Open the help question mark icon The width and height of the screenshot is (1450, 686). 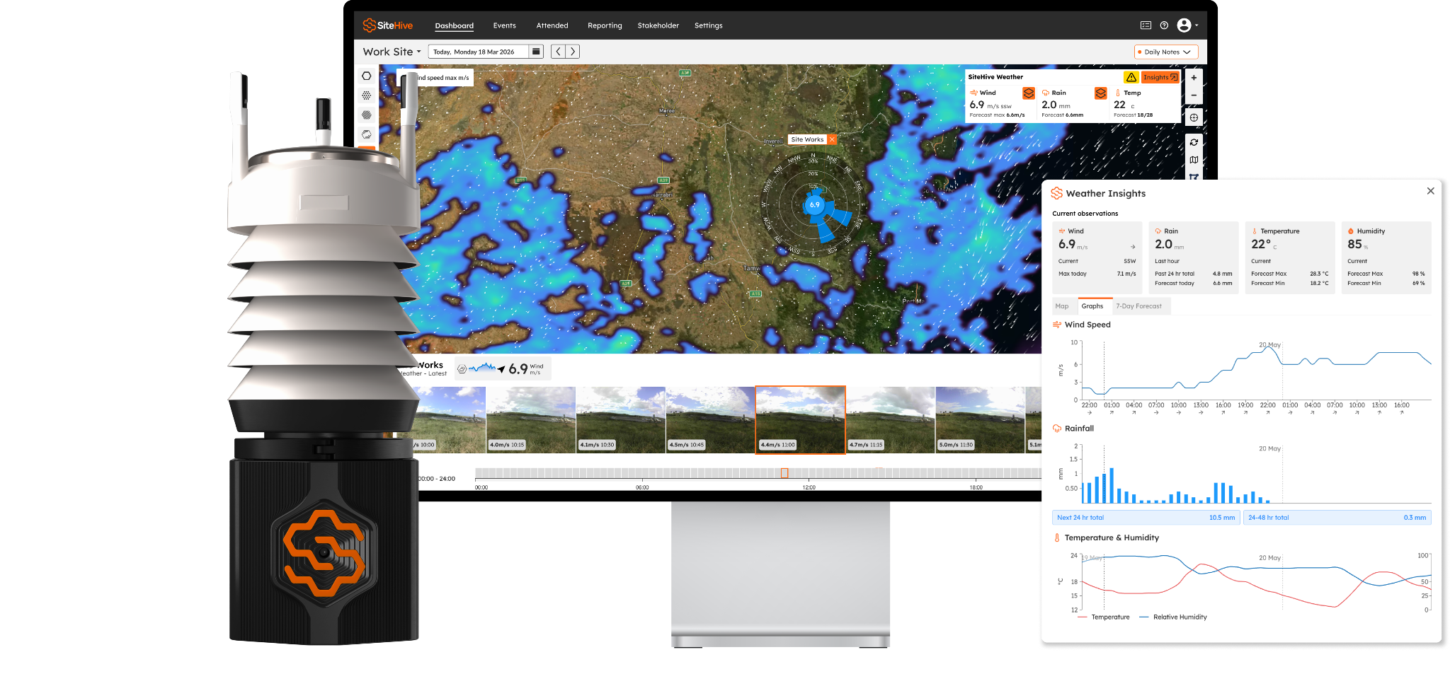1164,25
